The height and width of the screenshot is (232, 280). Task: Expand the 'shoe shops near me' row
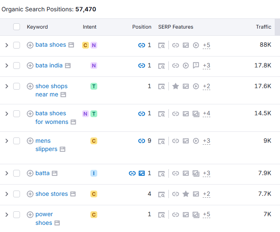point(7,86)
